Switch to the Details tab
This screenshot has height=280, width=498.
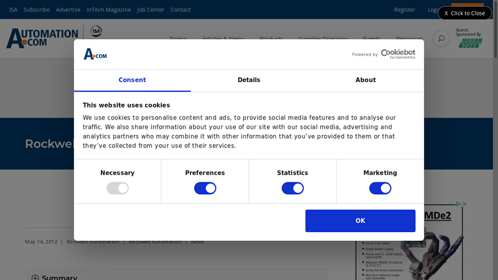coord(248,80)
